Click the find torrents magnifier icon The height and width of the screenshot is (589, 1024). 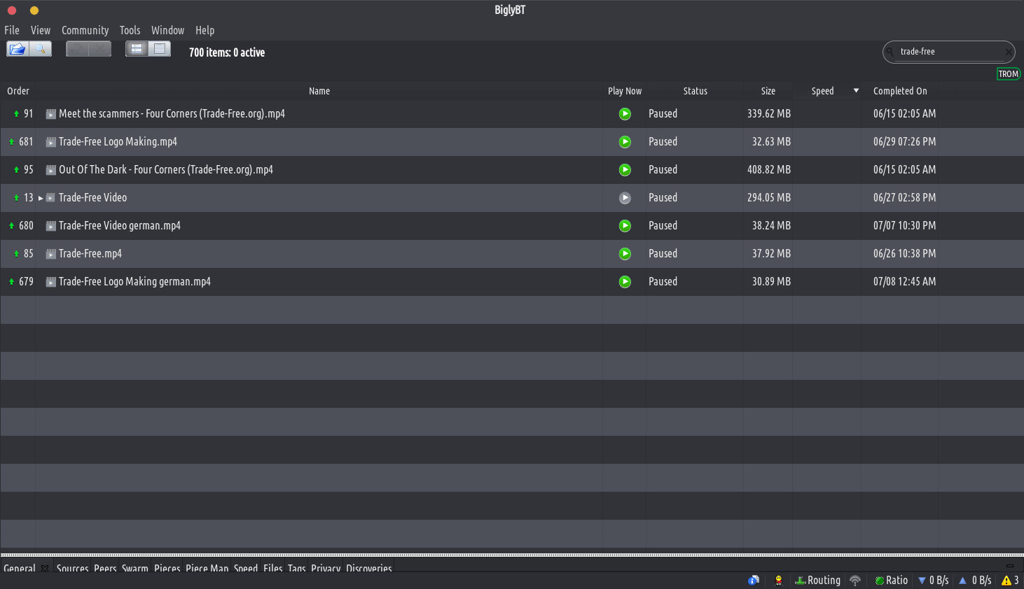pos(41,49)
